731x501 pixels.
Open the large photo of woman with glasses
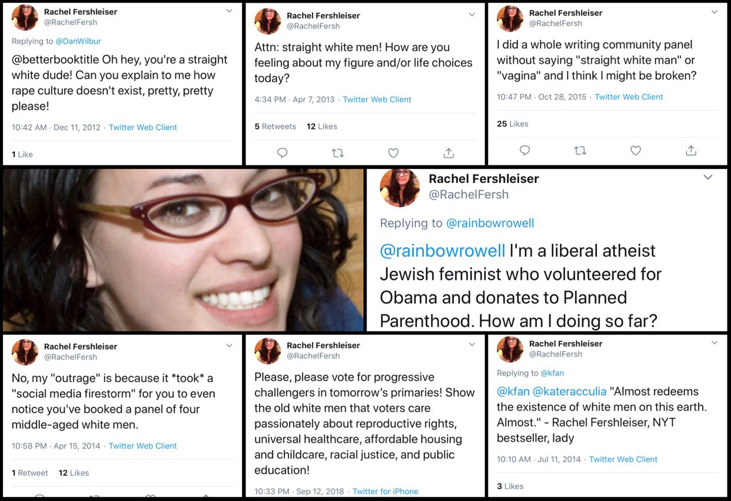coord(183,250)
